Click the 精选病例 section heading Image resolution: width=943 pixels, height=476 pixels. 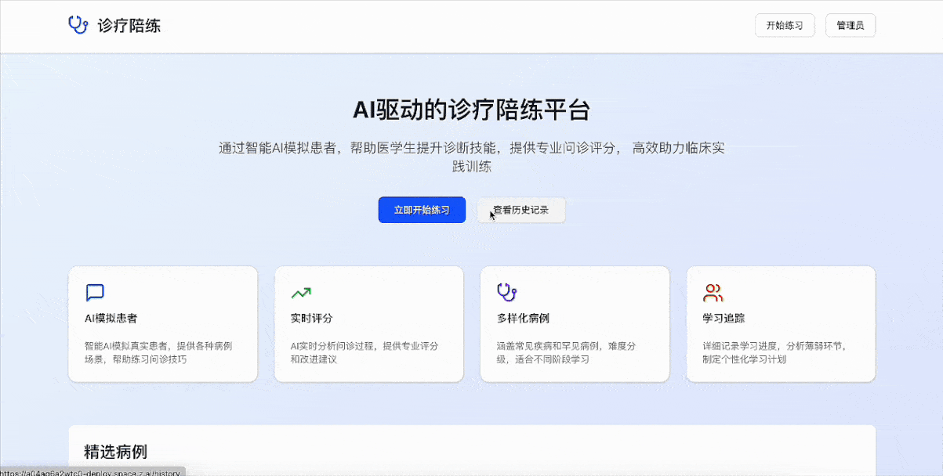[116, 451]
